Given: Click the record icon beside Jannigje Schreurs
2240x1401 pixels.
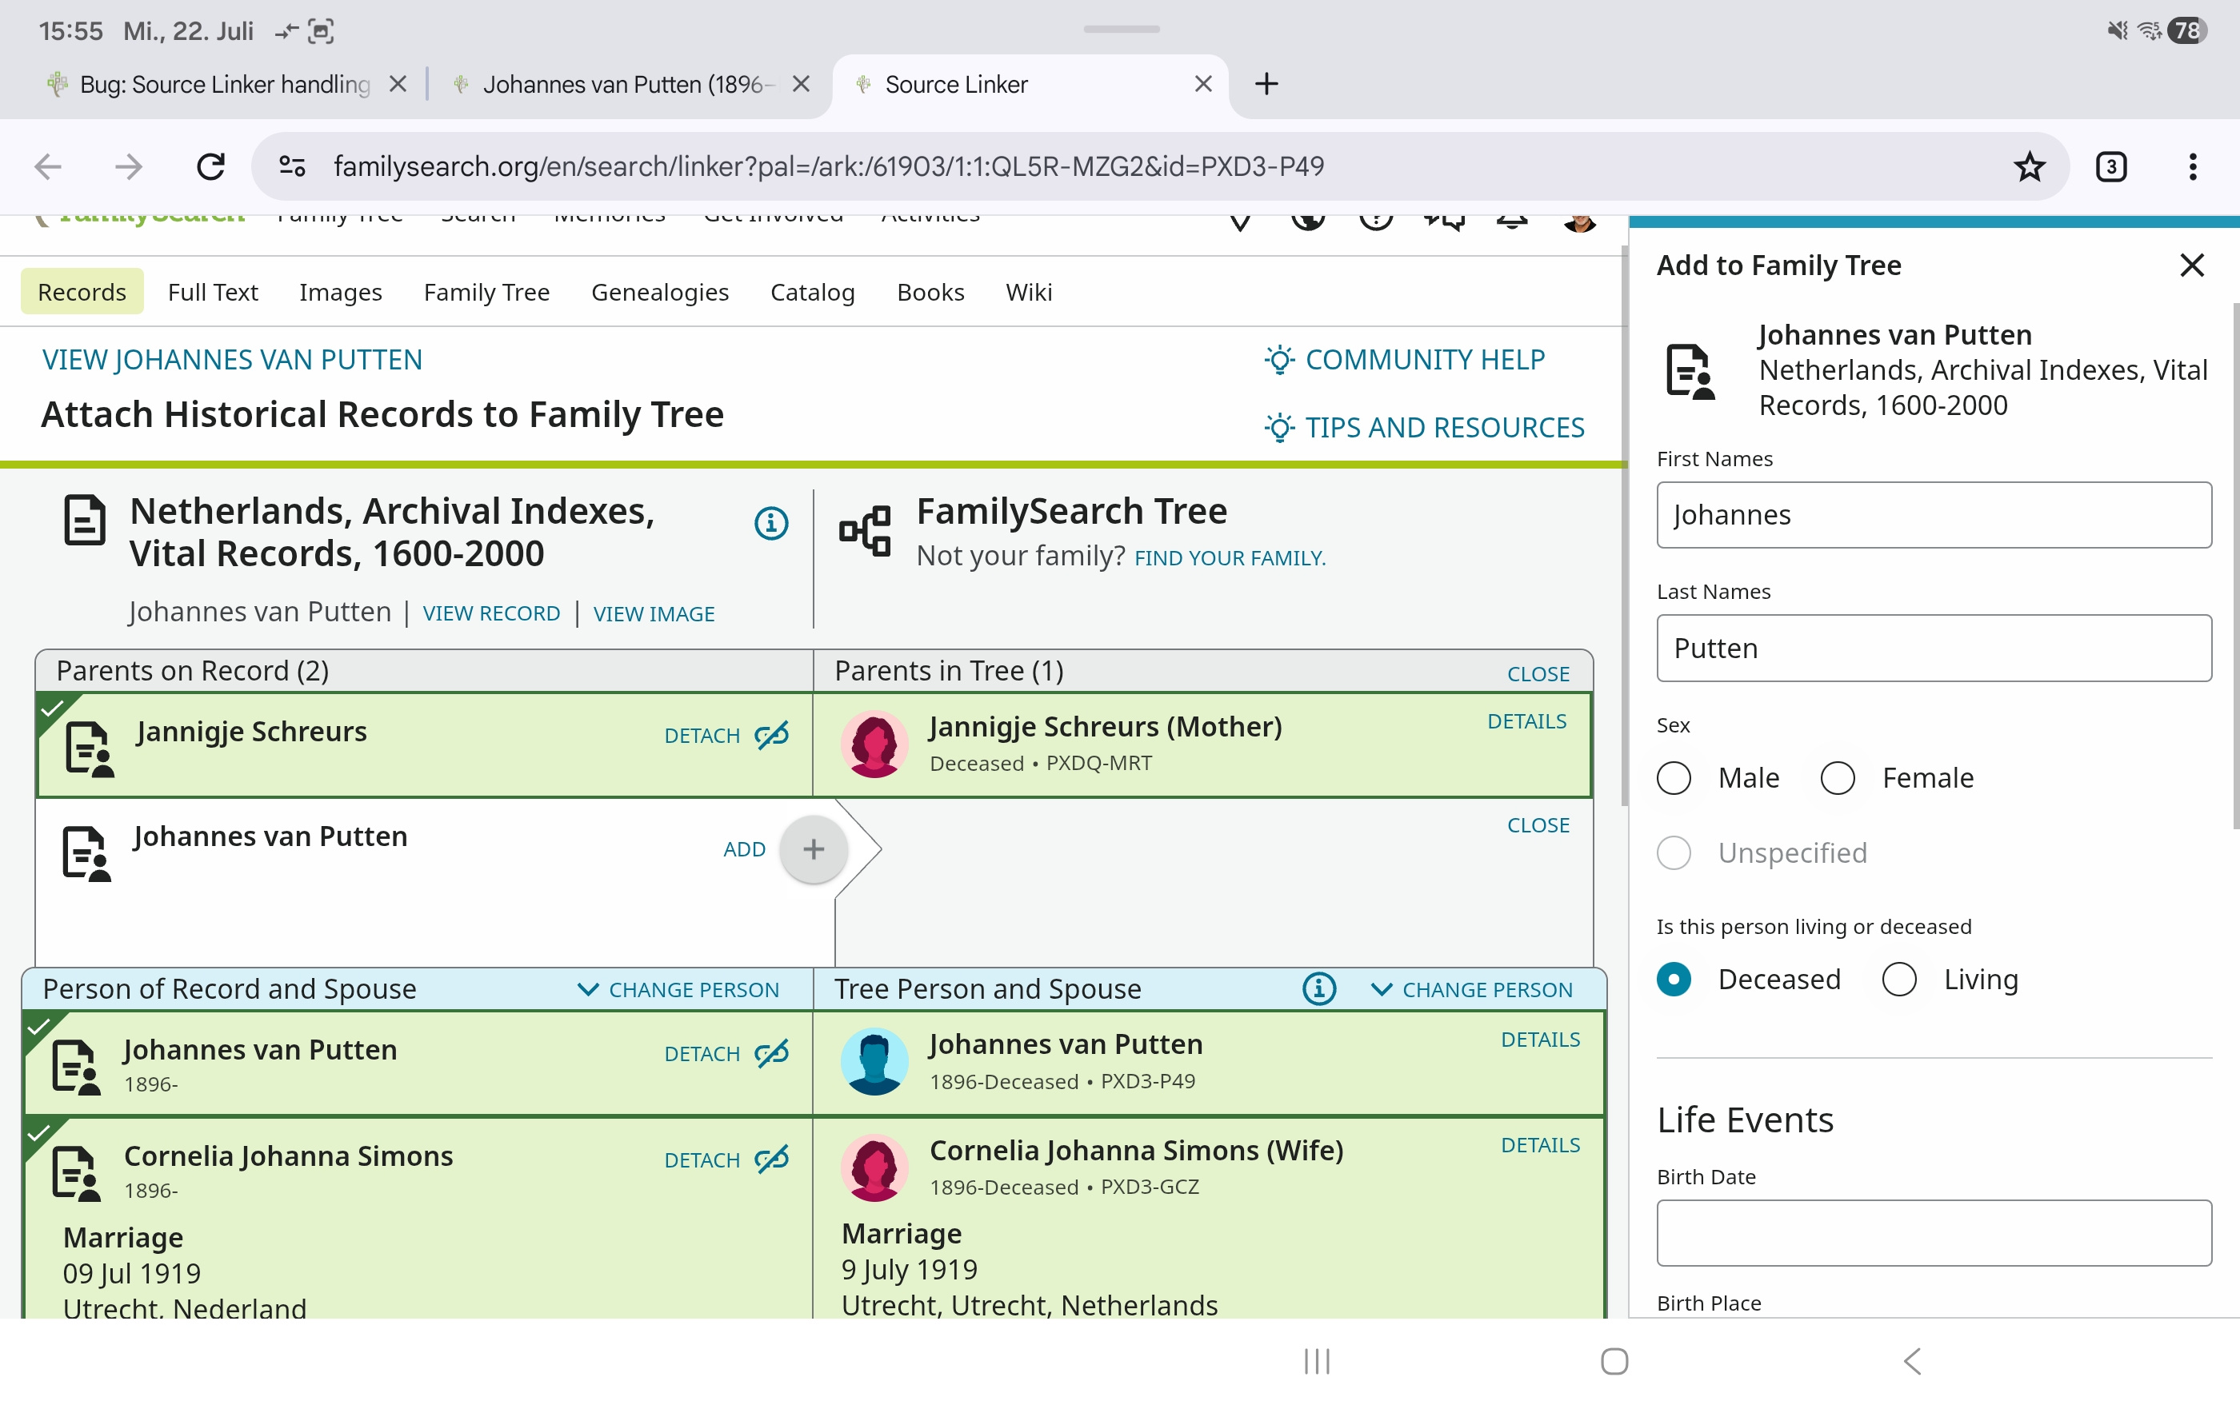Looking at the screenshot, I should (90, 748).
